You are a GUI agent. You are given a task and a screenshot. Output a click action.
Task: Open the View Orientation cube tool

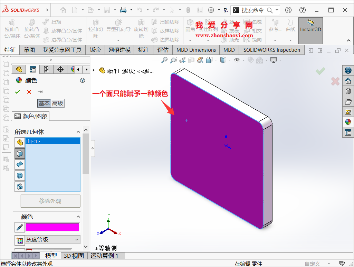point(223,60)
